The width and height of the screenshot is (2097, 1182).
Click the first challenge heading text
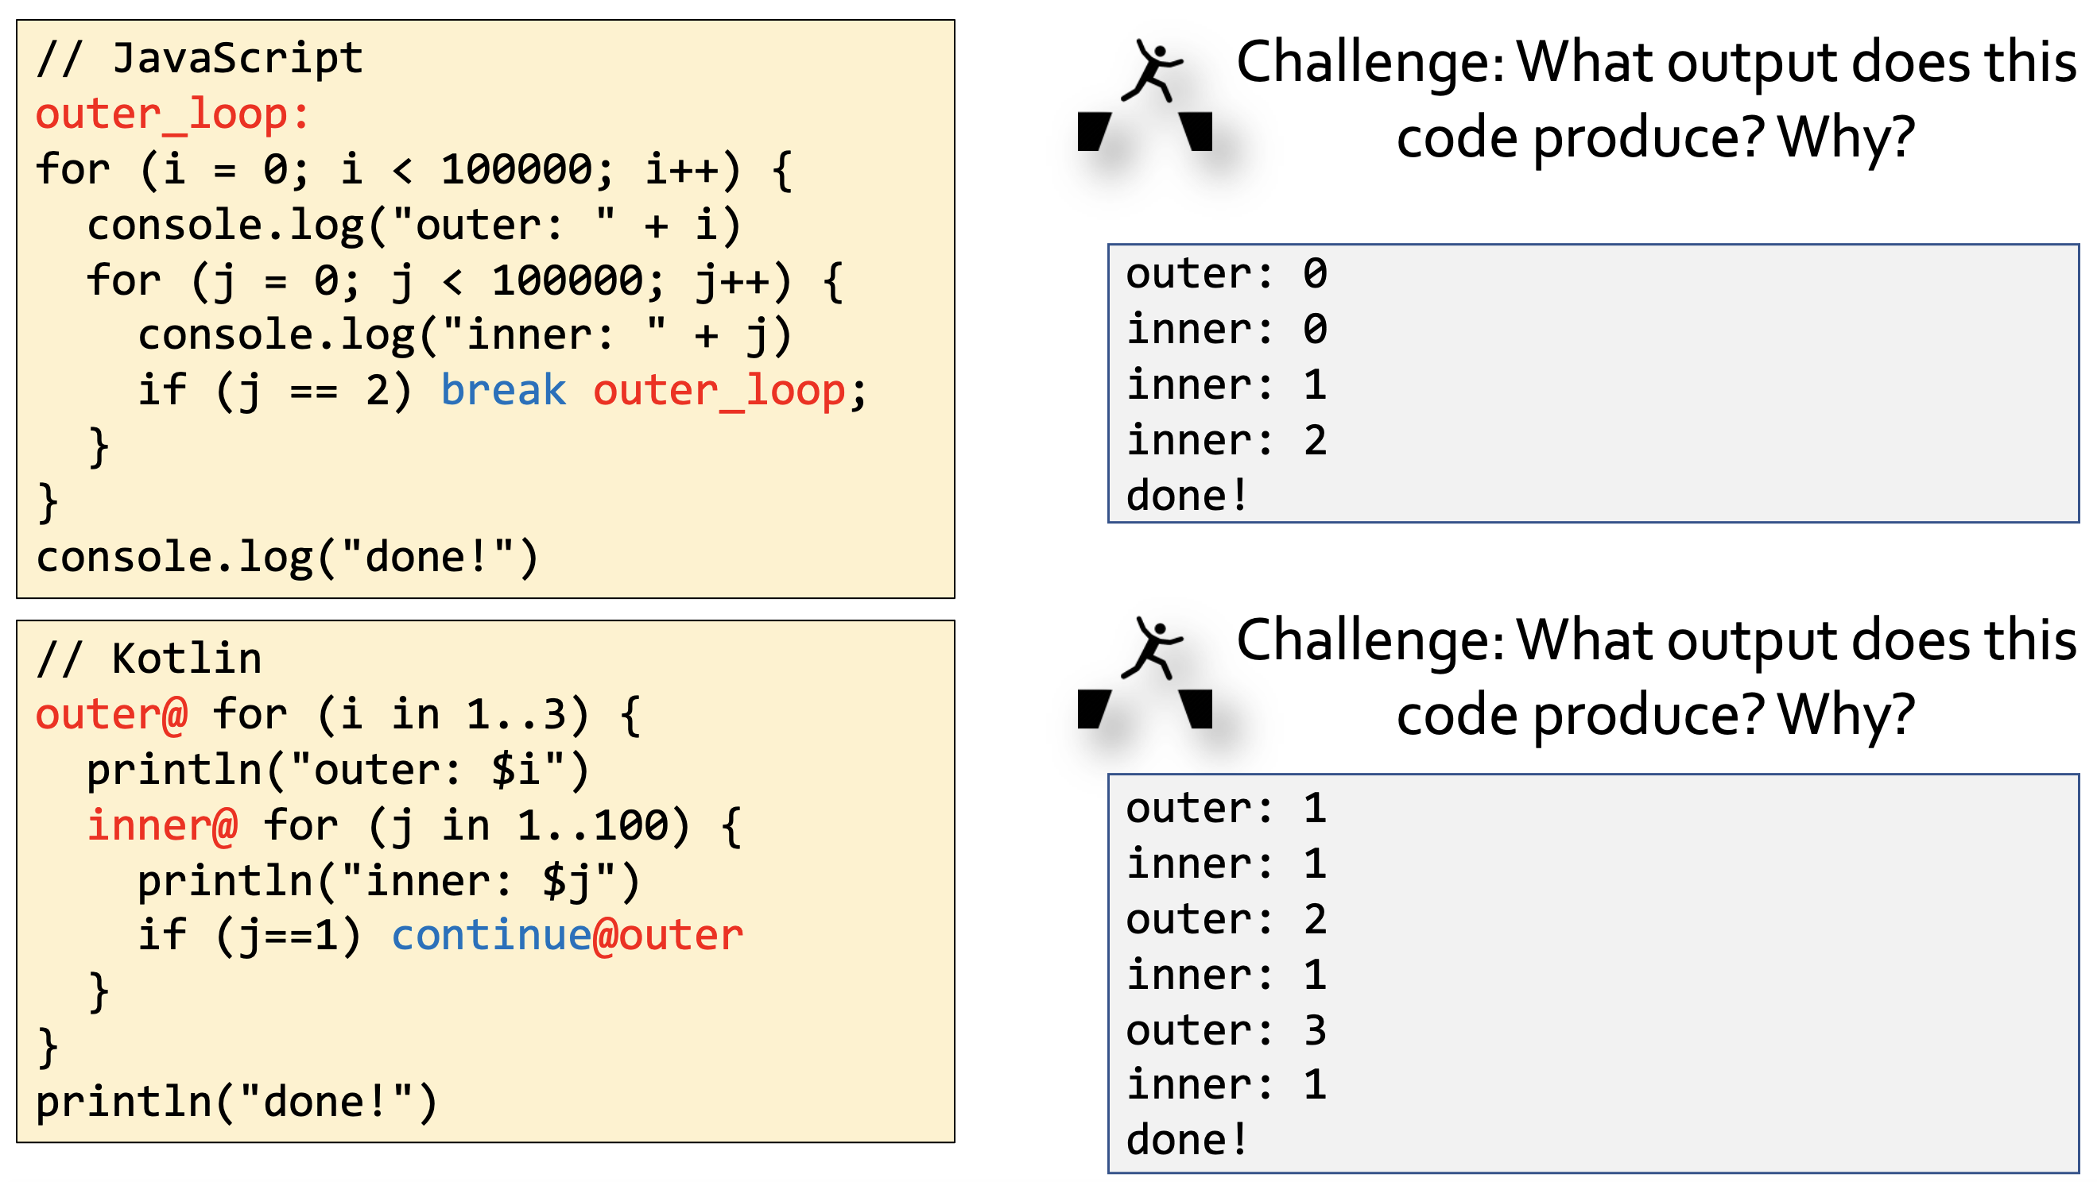click(x=1656, y=99)
